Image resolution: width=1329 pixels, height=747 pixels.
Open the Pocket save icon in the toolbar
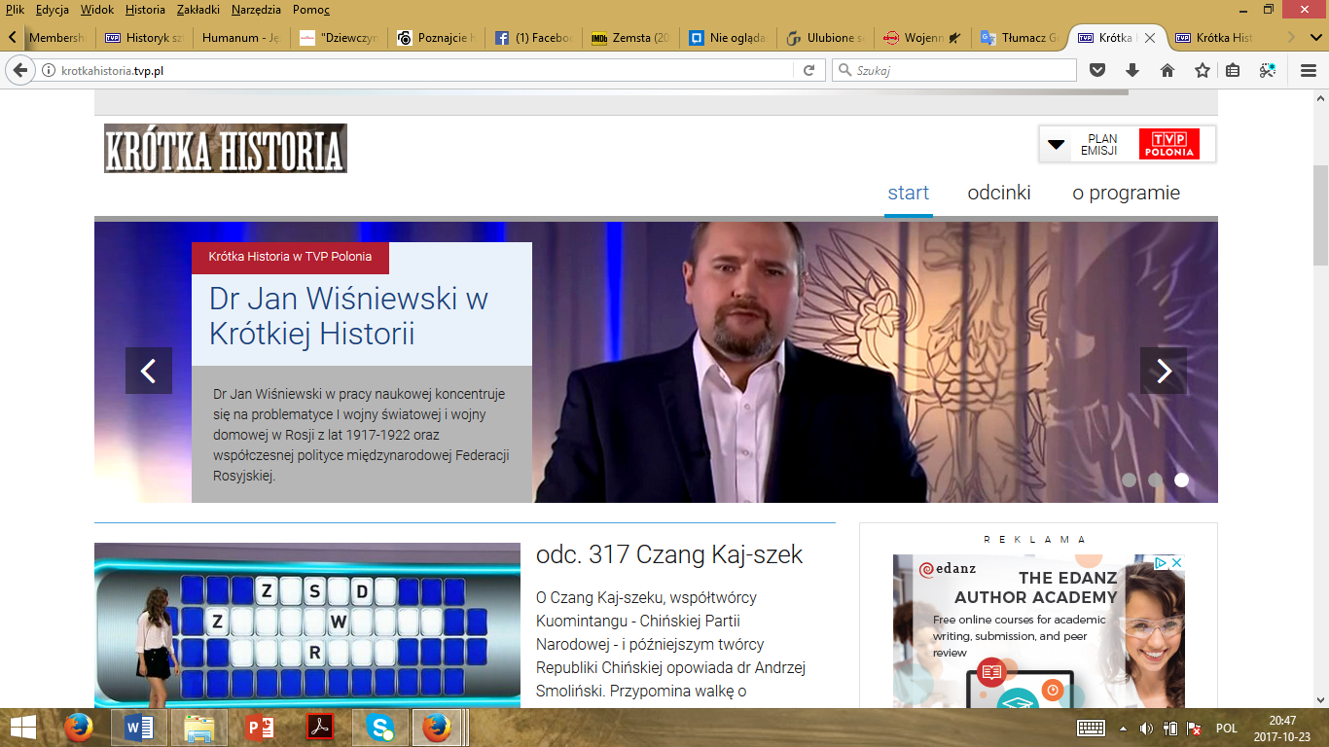1097,70
